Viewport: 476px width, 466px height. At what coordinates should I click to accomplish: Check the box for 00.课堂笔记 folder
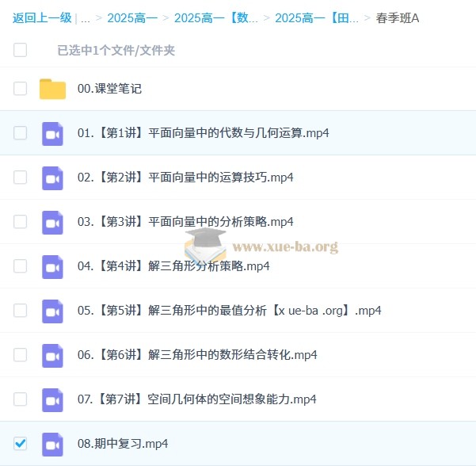[x=21, y=89]
